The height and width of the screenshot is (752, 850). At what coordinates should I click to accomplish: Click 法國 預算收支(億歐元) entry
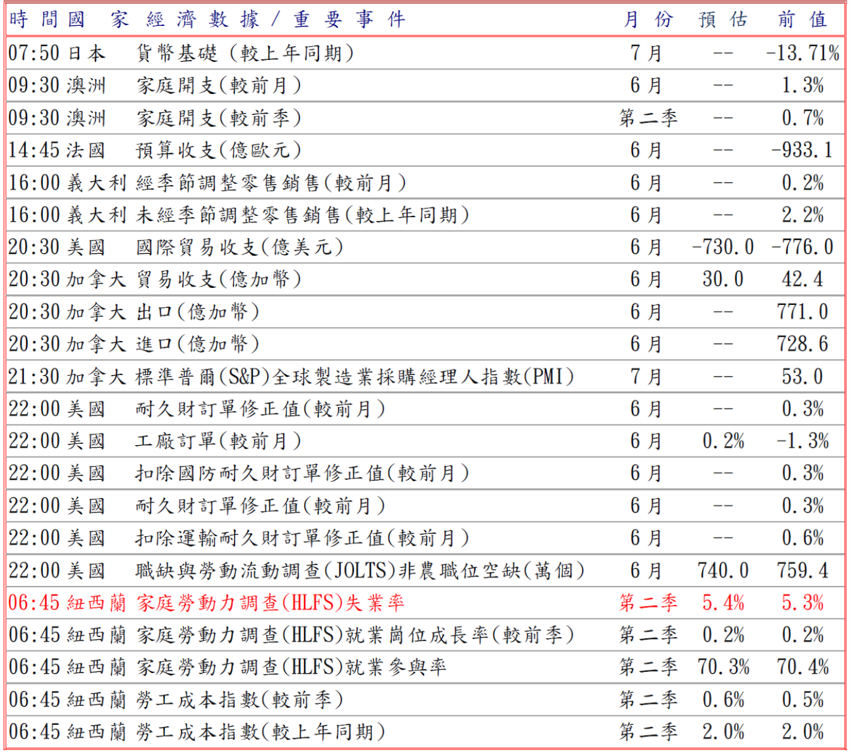coord(425,150)
